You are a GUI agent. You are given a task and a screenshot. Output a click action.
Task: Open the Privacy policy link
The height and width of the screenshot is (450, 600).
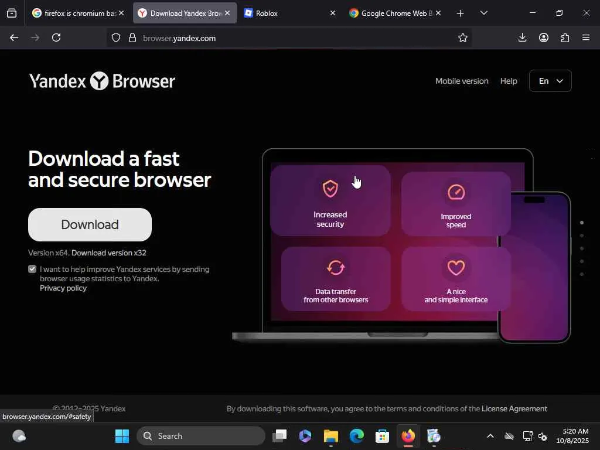[x=63, y=288]
